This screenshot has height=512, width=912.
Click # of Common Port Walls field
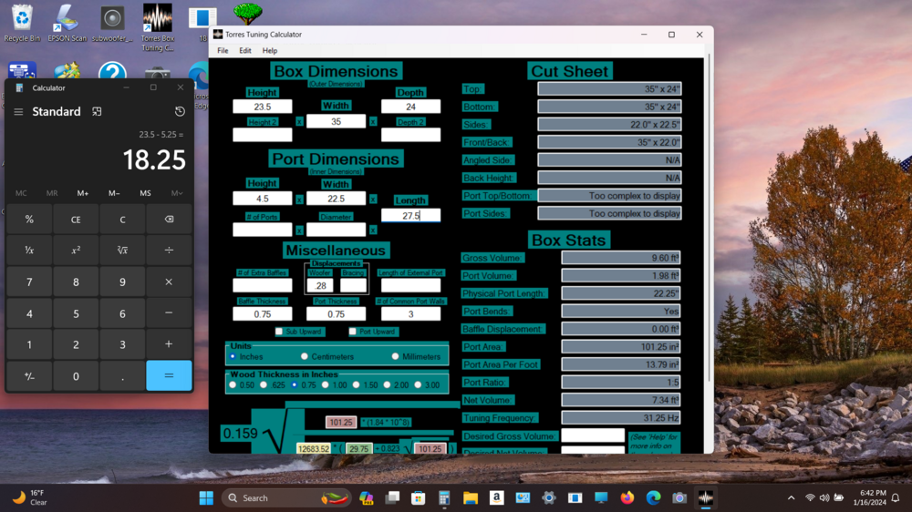[x=410, y=313]
